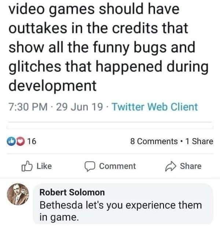Click the words 'in game.' in the comment
Viewport: 220px width, 228px height.
pos(59,217)
